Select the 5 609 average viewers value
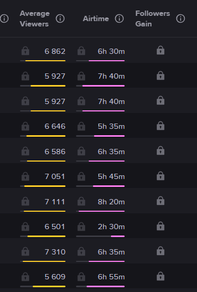 click(55, 277)
